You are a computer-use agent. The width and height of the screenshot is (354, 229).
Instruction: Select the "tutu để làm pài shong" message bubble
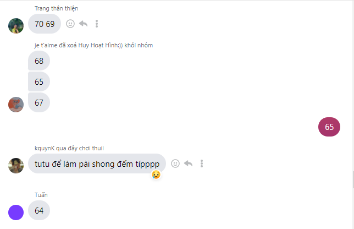point(97,163)
